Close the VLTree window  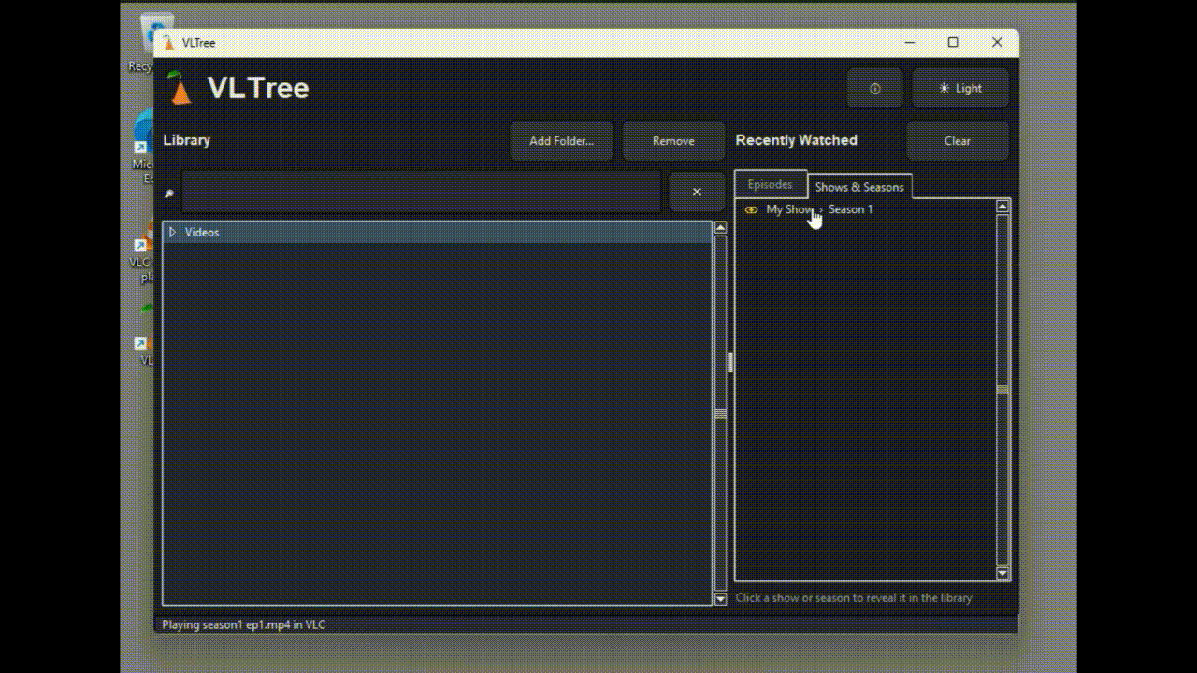click(x=997, y=43)
